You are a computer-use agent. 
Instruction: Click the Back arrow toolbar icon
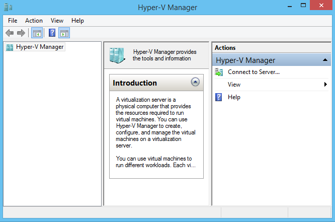pyautogui.click(x=10, y=33)
